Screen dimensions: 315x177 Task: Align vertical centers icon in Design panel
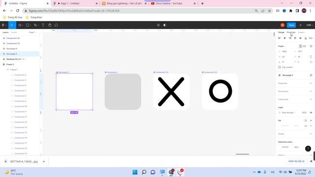click(301, 38)
